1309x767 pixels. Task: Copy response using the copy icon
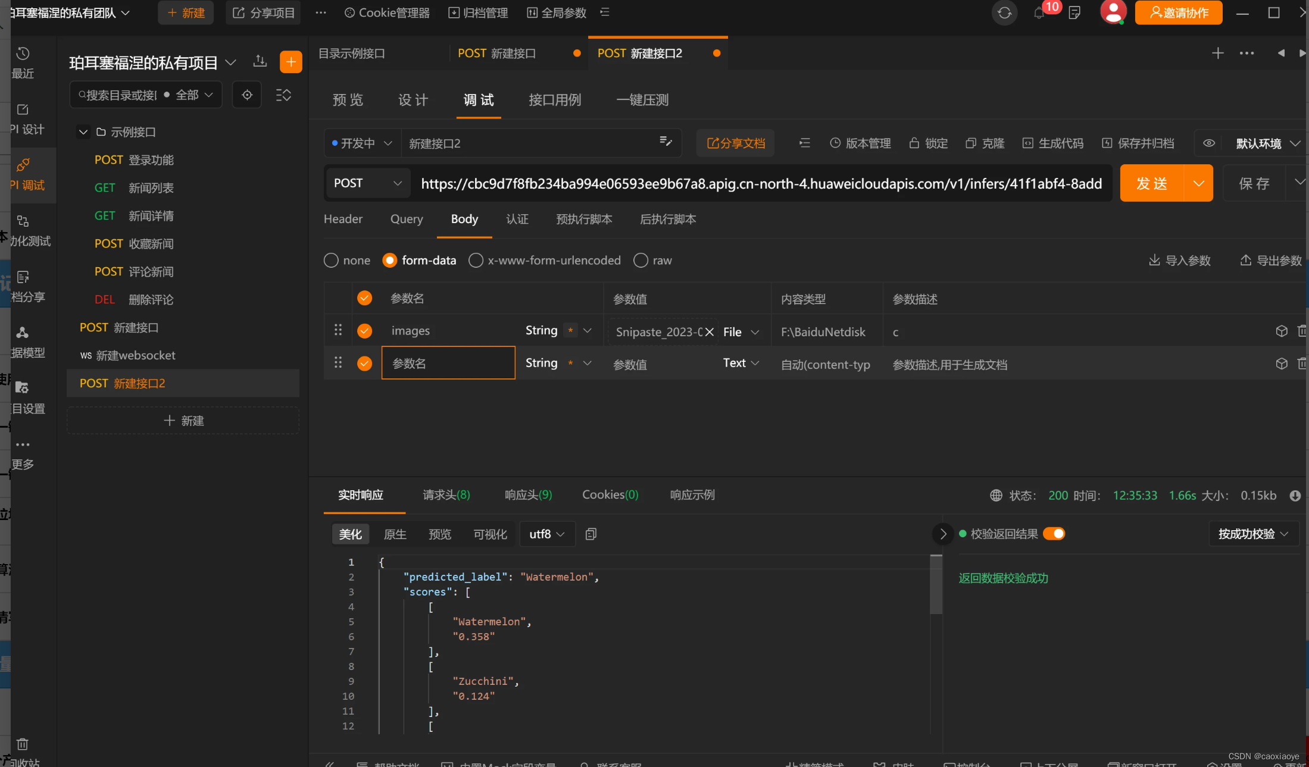[591, 534]
